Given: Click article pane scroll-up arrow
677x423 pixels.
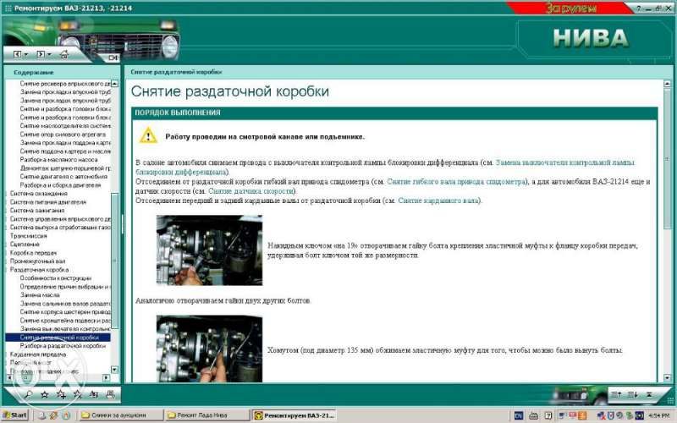Looking at the screenshot, I should 667,84.
